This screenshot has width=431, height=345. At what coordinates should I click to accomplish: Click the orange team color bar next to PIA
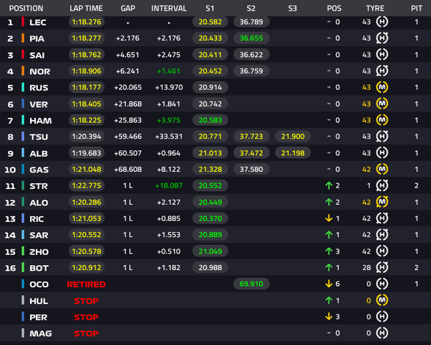[23, 38]
